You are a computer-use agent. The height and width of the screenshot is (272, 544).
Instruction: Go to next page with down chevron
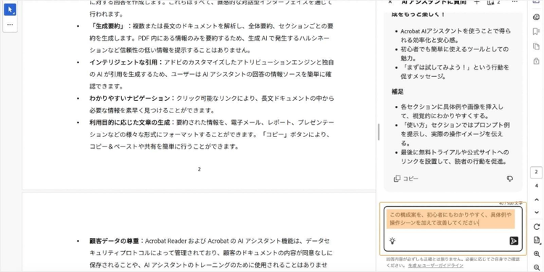pos(536,212)
